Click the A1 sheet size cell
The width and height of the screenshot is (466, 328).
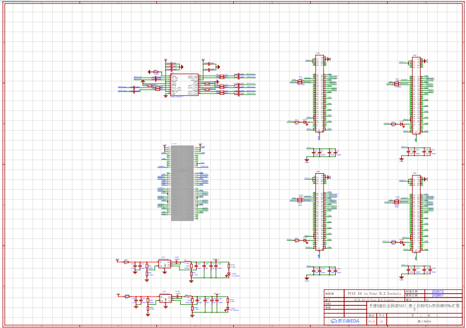pyautogui.click(x=381, y=321)
